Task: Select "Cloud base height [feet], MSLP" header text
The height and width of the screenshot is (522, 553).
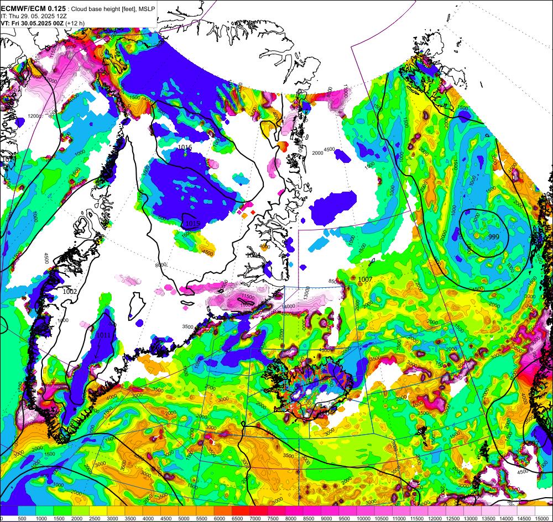Action: coord(113,9)
